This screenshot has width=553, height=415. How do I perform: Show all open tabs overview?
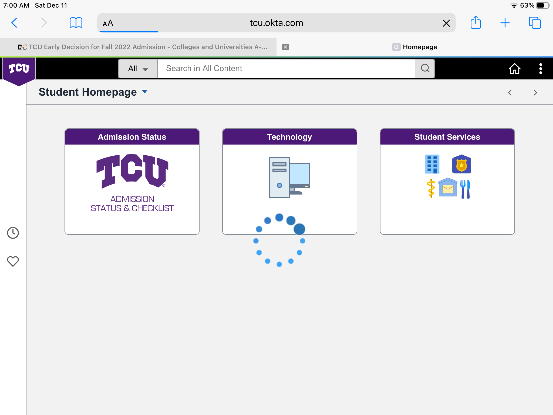pyautogui.click(x=535, y=23)
